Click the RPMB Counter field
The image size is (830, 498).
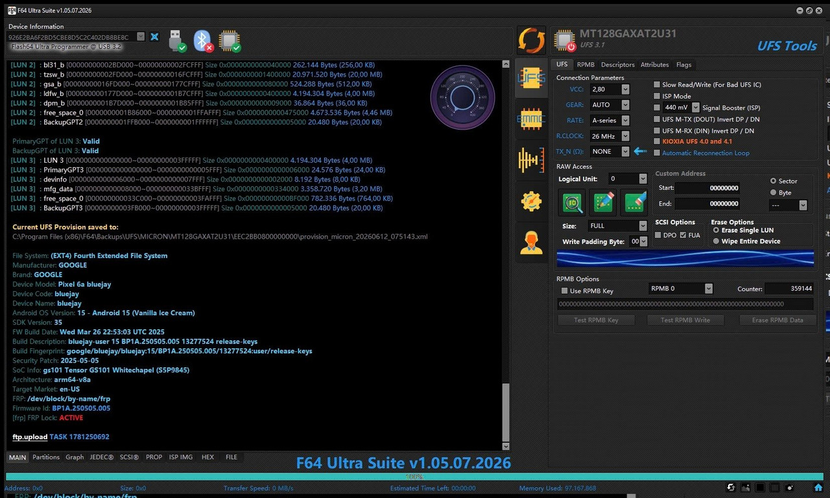(789, 289)
